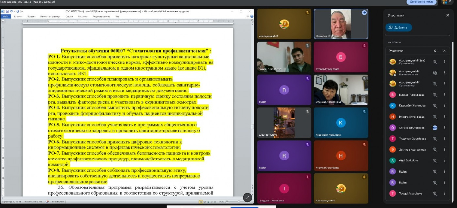Click the expand fullscreen icon on shared screen
Viewport: 457px width, 208px height.
pyautogui.click(x=247, y=197)
